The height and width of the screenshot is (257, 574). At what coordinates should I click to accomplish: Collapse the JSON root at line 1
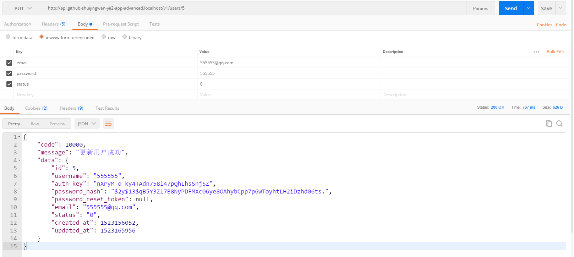pyautogui.click(x=20, y=137)
